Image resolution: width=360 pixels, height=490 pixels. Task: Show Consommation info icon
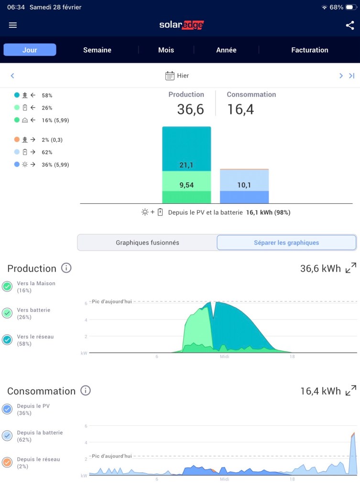tap(86, 390)
